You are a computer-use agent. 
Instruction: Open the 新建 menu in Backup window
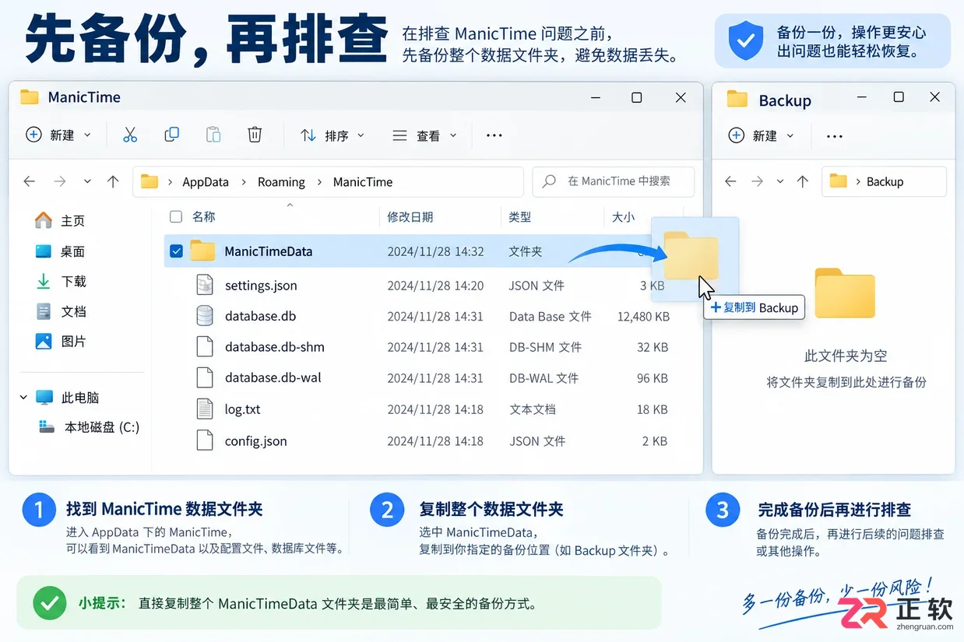click(x=761, y=135)
